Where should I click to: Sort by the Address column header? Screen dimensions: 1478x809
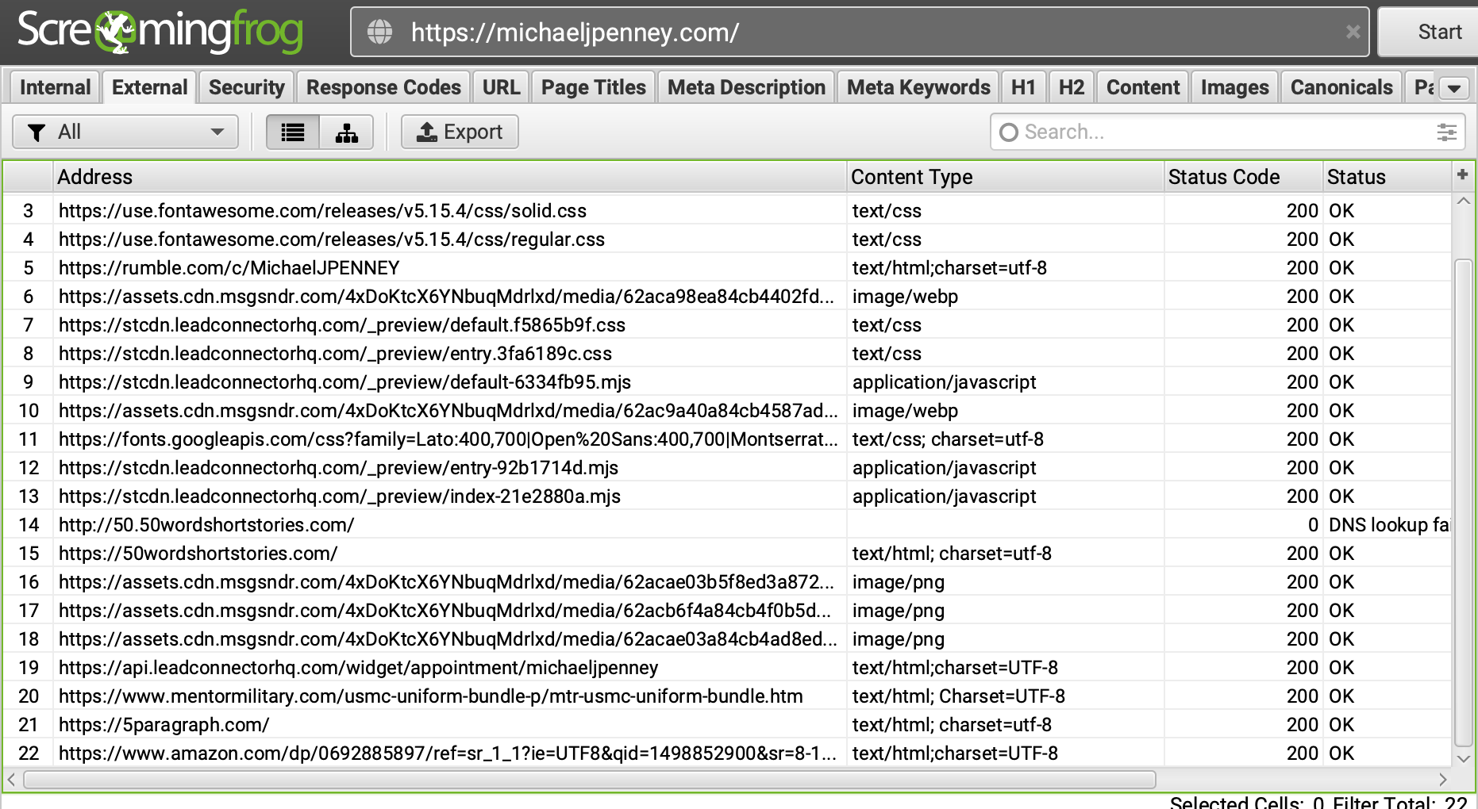pos(449,177)
